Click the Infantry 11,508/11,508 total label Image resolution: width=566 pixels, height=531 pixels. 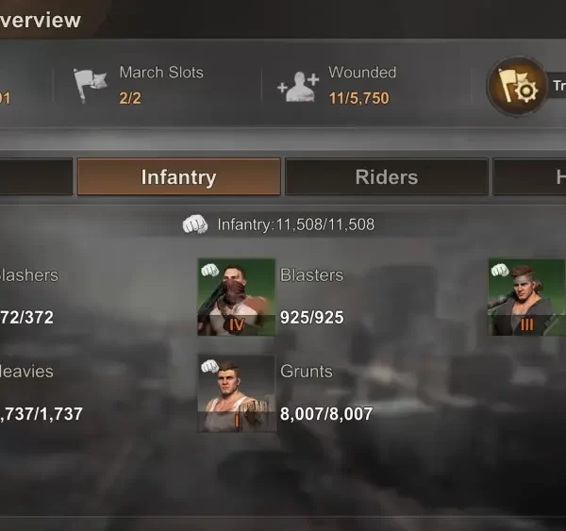(x=296, y=224)
